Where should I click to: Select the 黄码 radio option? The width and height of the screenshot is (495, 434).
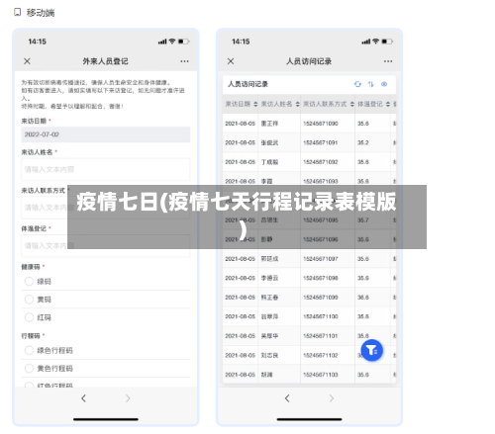pyautogui.click(x=29, y=300)
